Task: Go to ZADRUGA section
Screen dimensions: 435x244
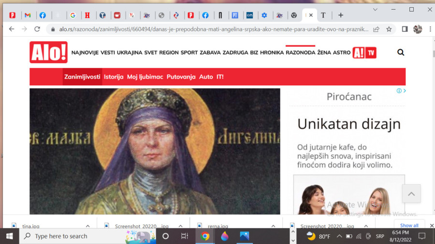Action: coord(235,53)
